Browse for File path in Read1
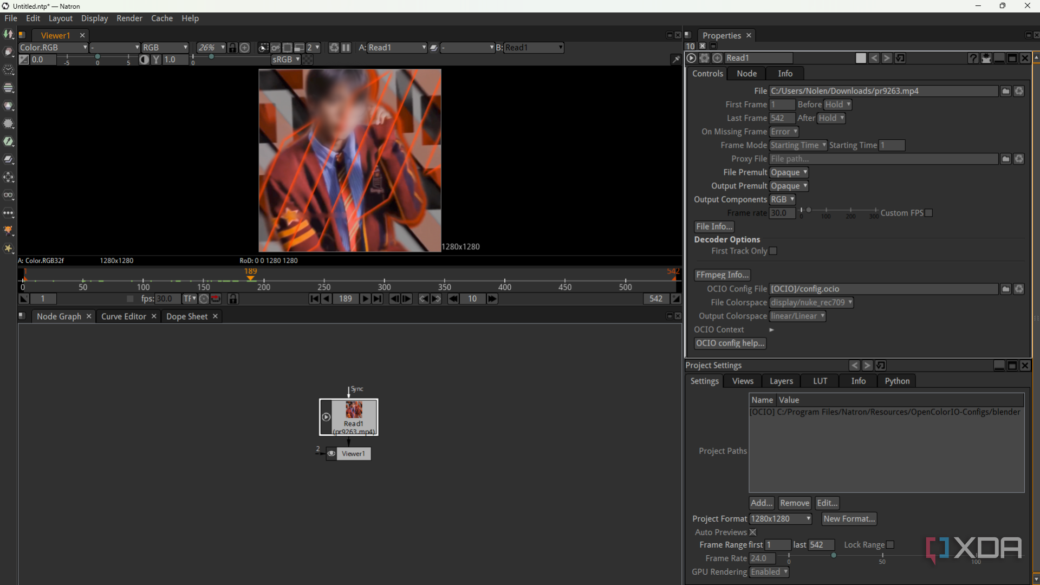Screen dimensions: 1040x585 [1006, 91]
